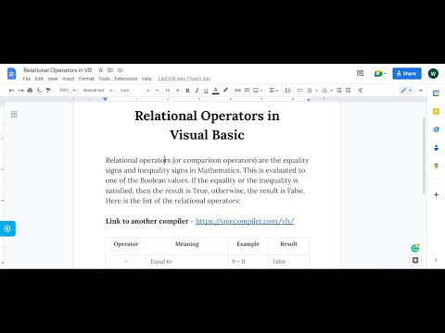Click the Undo icon
This screenshot has width=445, height=333.
[11, 91]
